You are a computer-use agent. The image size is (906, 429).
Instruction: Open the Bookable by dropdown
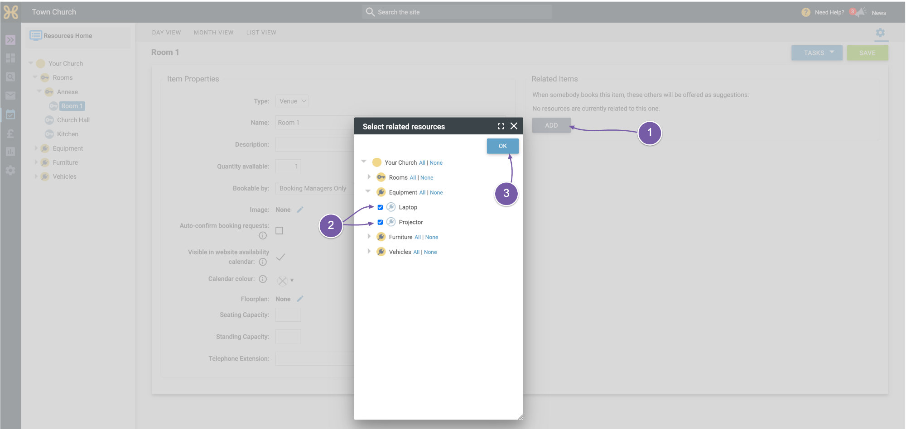pyautogui.click(x=315, y=188)
